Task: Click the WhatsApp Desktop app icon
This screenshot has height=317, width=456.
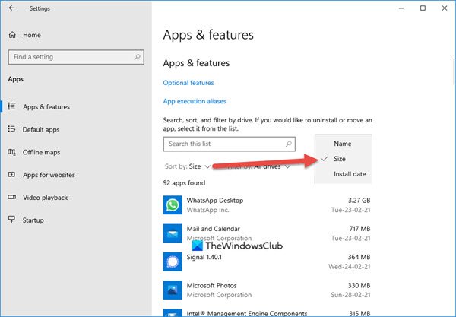Action: click(173, 205)
